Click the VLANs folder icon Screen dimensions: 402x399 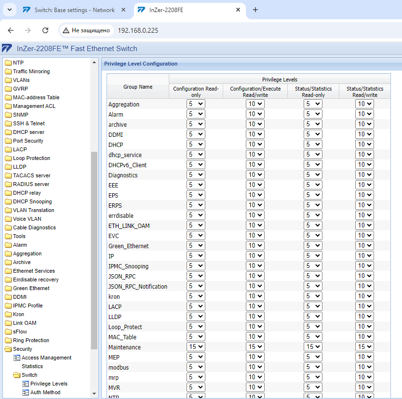pos(8,80)
